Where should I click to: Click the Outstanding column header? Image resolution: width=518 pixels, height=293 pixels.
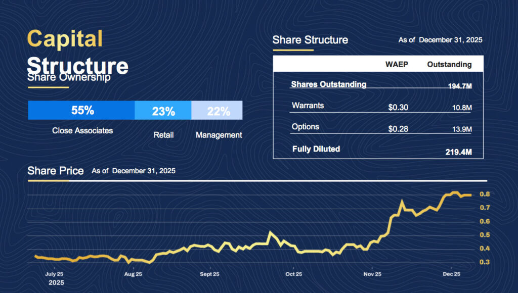449,64
